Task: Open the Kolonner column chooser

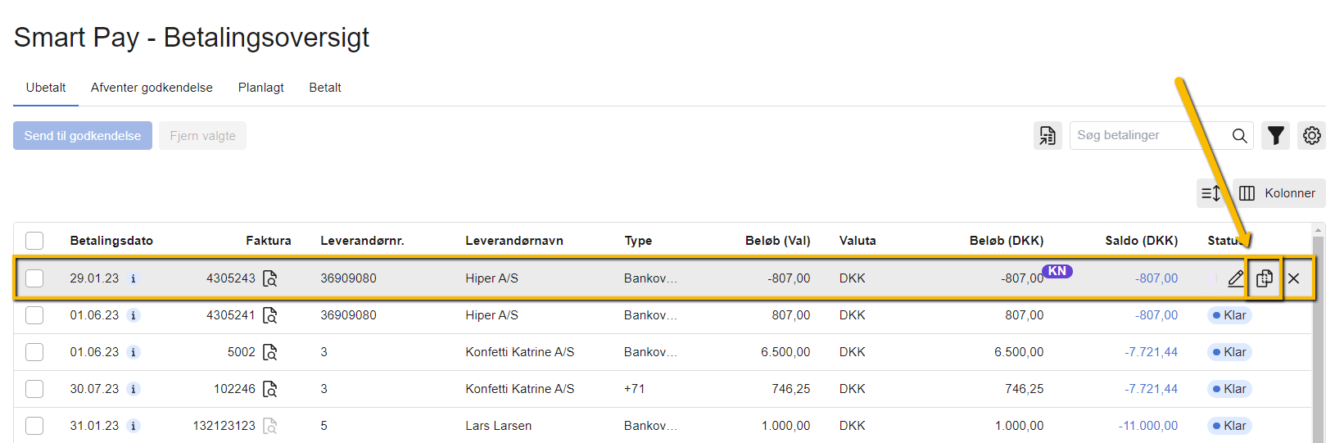Action: coord(1278,193)
